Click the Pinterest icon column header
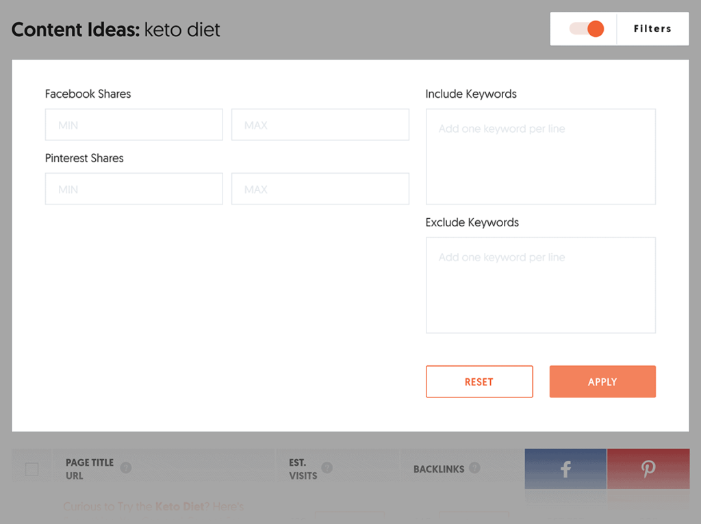Image resolution: width=701 pixels, height=524 pixels. click(x=648, y=469)
